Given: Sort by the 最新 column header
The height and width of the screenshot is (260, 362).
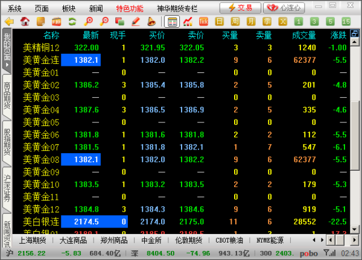Looking at the screenshot, I should click(x=91, y=36).
